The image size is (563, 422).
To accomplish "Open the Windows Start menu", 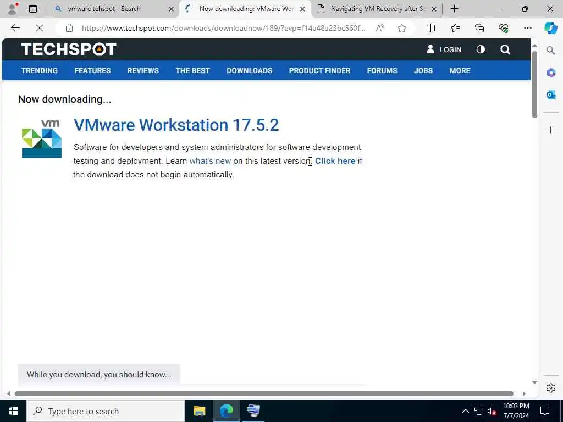I will coord(13,411).
